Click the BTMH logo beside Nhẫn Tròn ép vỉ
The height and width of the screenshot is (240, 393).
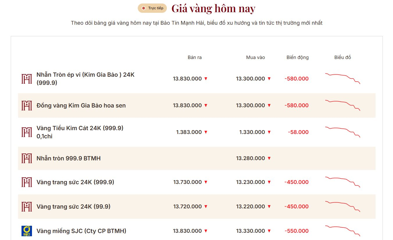coord(27,79)
